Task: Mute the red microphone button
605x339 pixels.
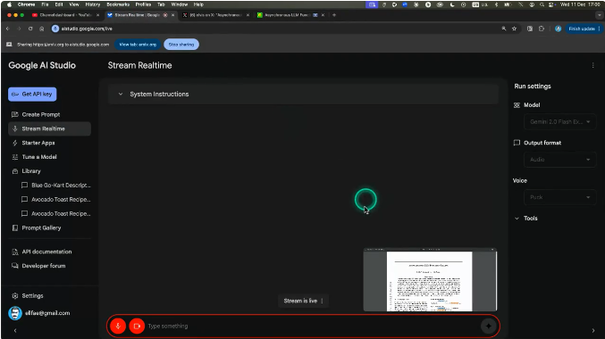Action: 118,326
